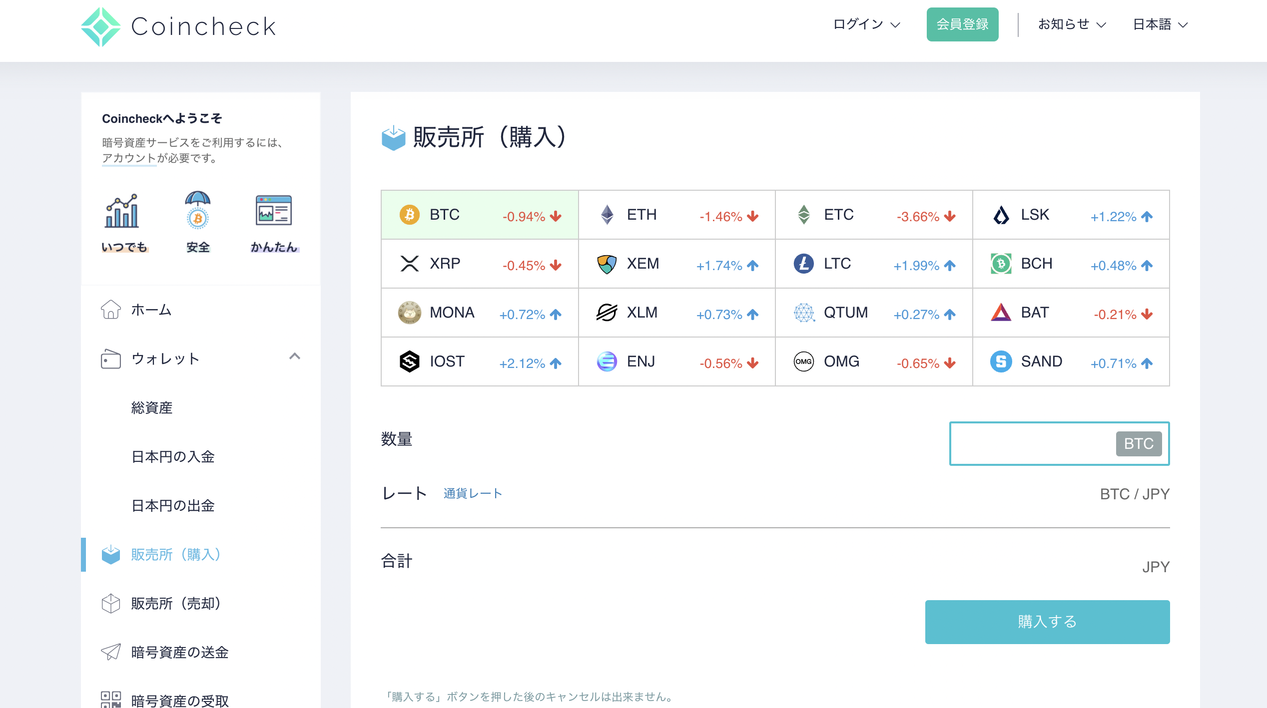Click the home icon in sidebar
Screen dimensions: 1267x708
coord(110,310)
